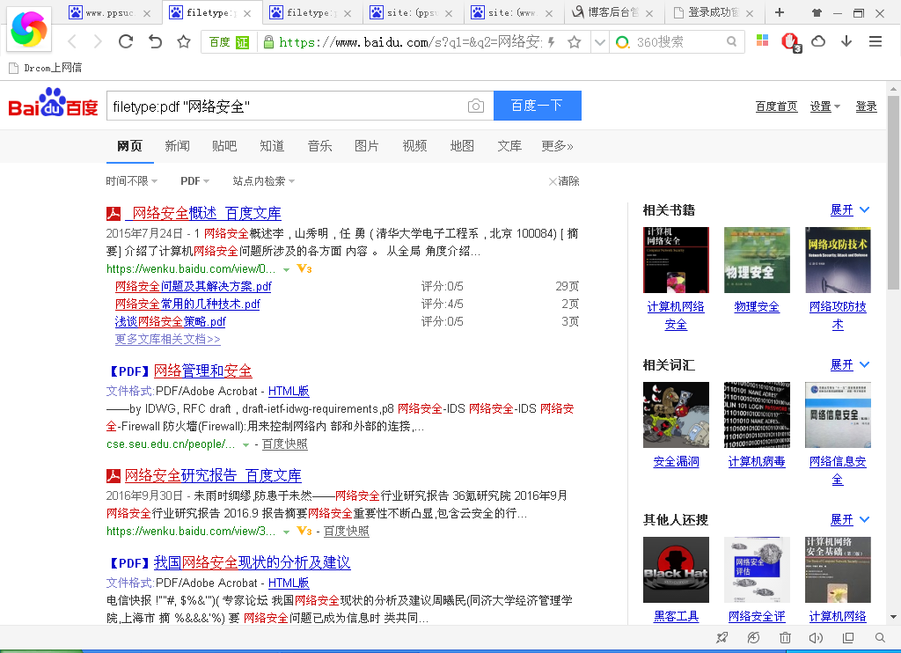The width and height of the screenshot is (901, 653).
Task: Expand the 相关词汇 section with 展开
Action: coord(850,364)
